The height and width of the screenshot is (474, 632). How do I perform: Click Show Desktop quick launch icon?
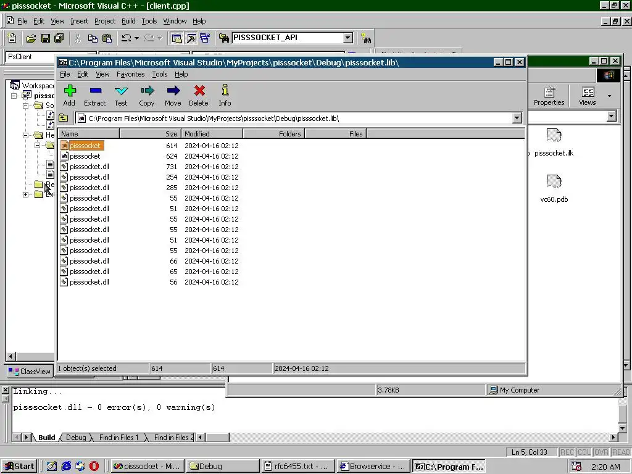[52, 467]
